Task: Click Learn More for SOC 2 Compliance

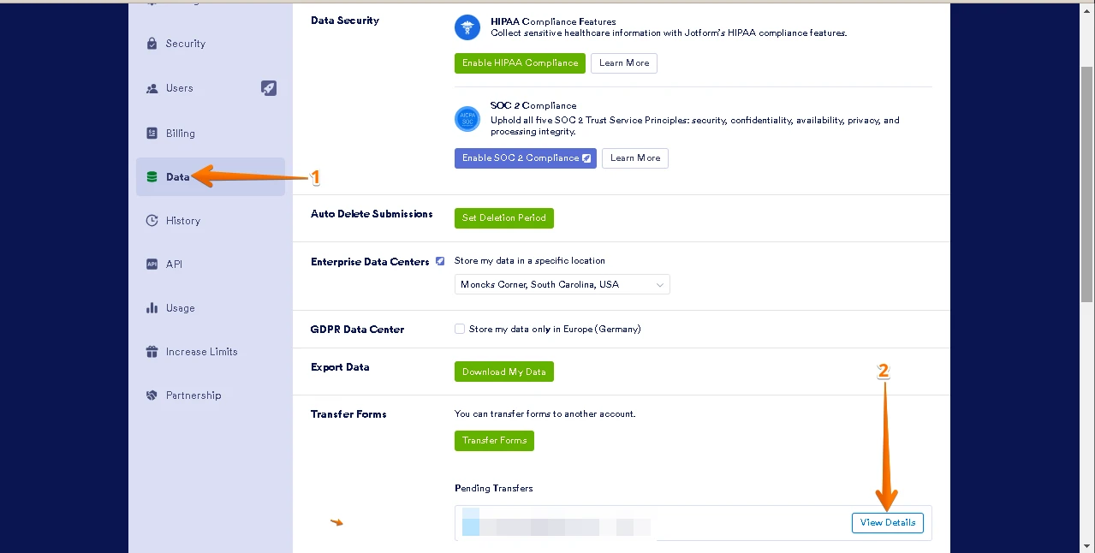Action: (x=635, y=158)
